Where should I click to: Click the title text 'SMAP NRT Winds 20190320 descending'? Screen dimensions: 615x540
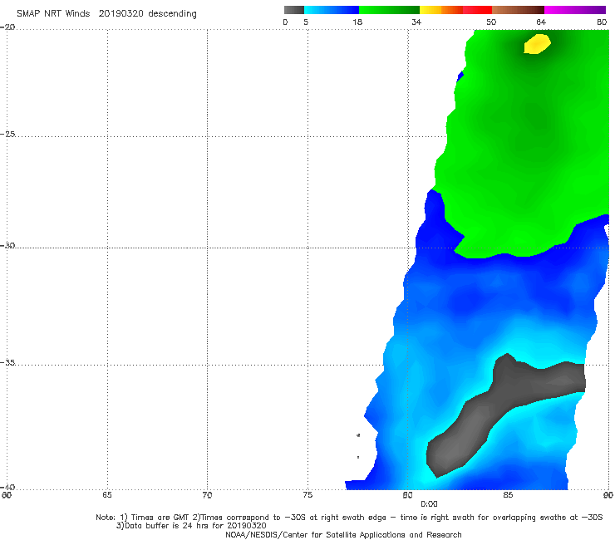tap(106, 14)
